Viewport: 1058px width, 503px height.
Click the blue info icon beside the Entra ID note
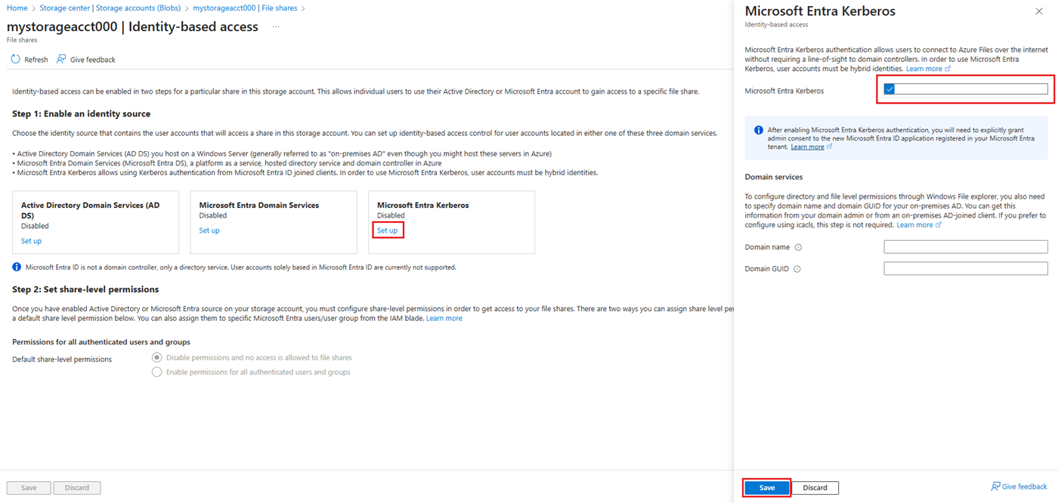point(17,267)
